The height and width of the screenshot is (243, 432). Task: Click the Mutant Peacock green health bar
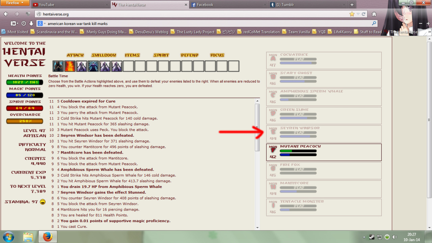pyautogui.click(x=298, y=151)
